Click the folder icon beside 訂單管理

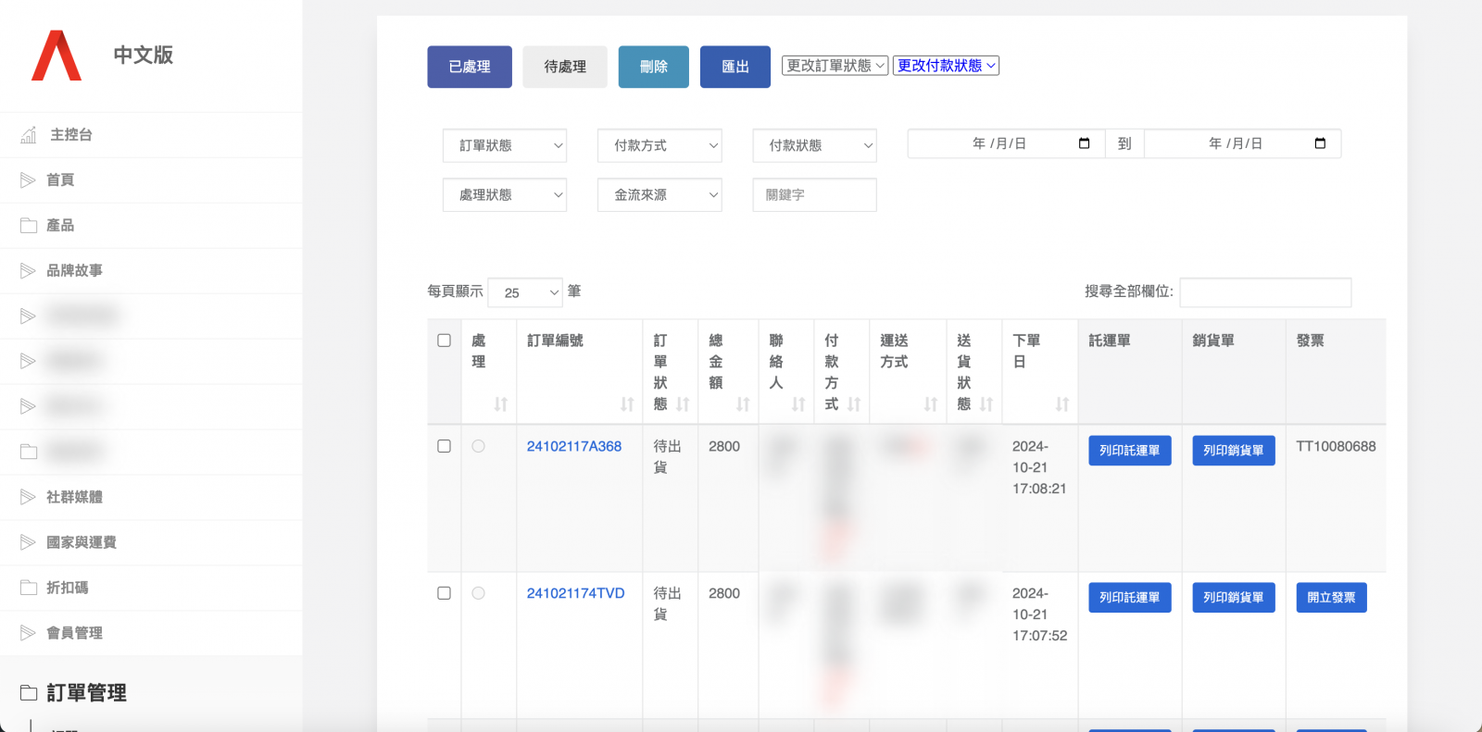[29, 693]
